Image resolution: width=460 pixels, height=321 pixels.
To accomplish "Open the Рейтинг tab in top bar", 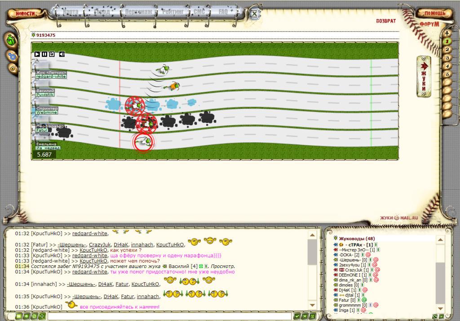I will click(x=172, y=12).
